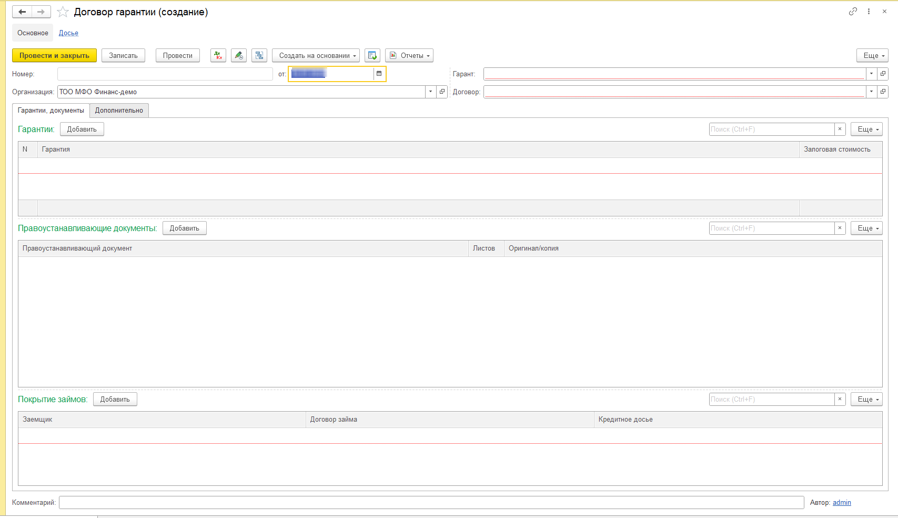Image resolution: width=898 pixels, height=518 pixels.
Task: Click the Листов column header
Action: pos(486,248)
